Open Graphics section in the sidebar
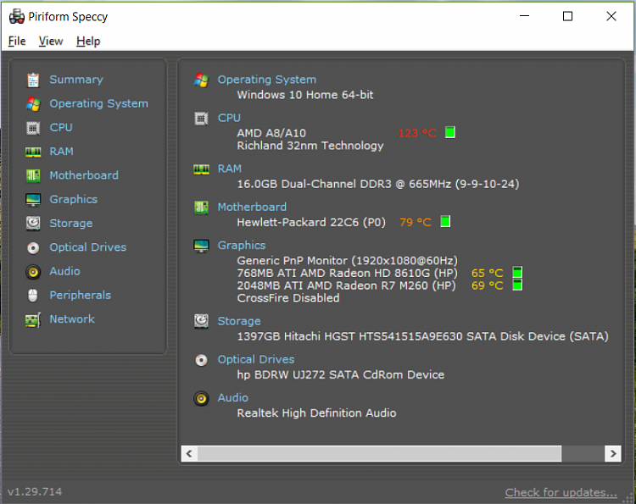This screenshot has height=504, width=636. 74,200
